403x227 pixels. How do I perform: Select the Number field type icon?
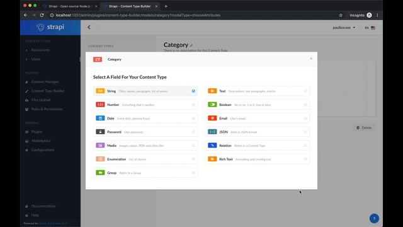tap(100, 105)
